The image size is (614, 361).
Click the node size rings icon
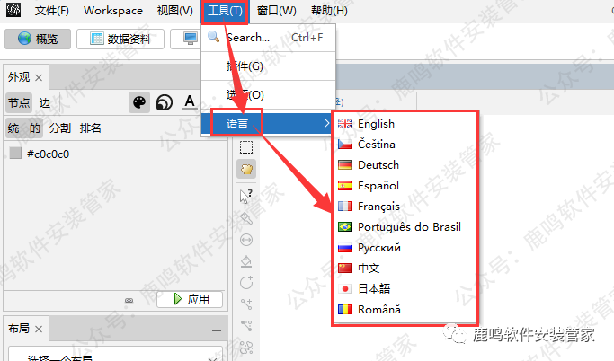[164, 102]
